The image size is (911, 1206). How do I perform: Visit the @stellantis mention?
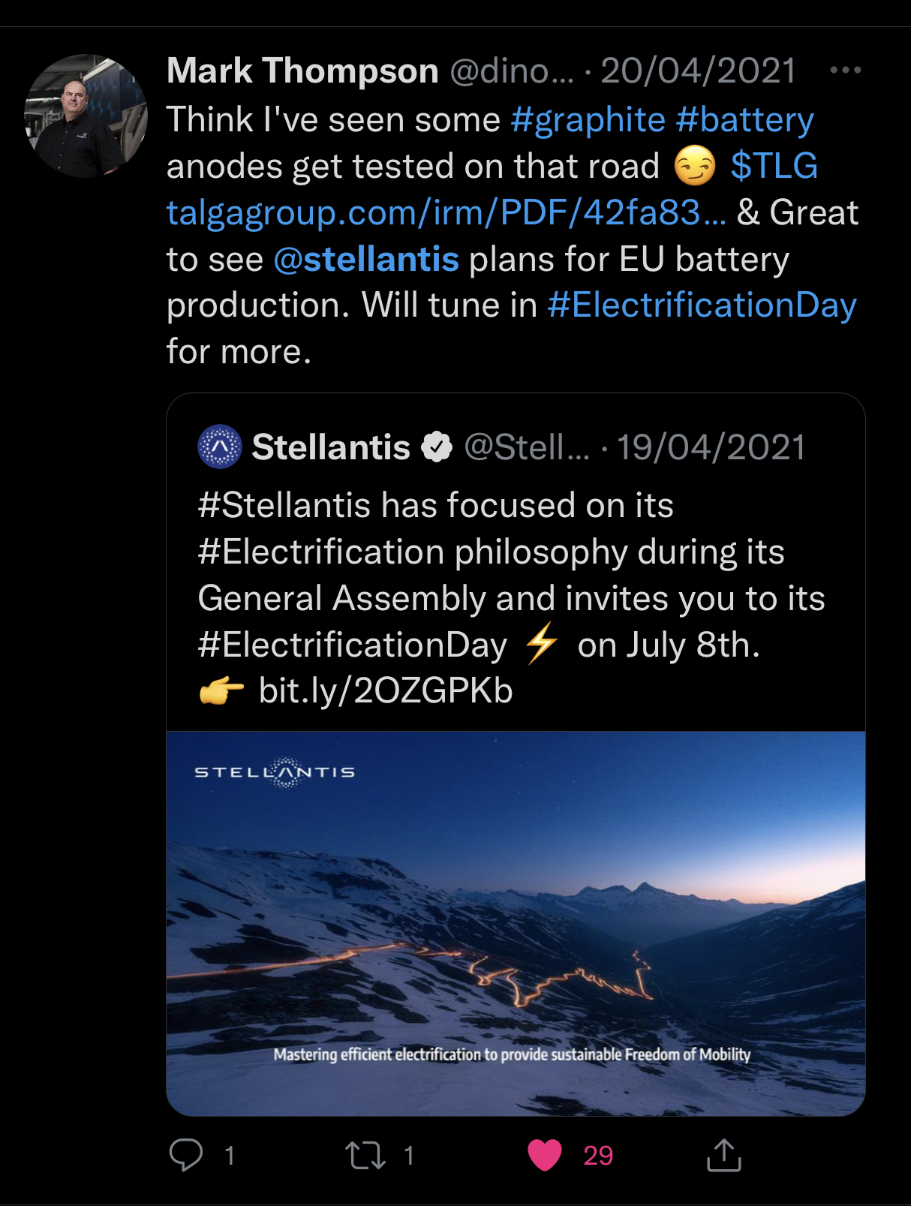coord(366,260)
